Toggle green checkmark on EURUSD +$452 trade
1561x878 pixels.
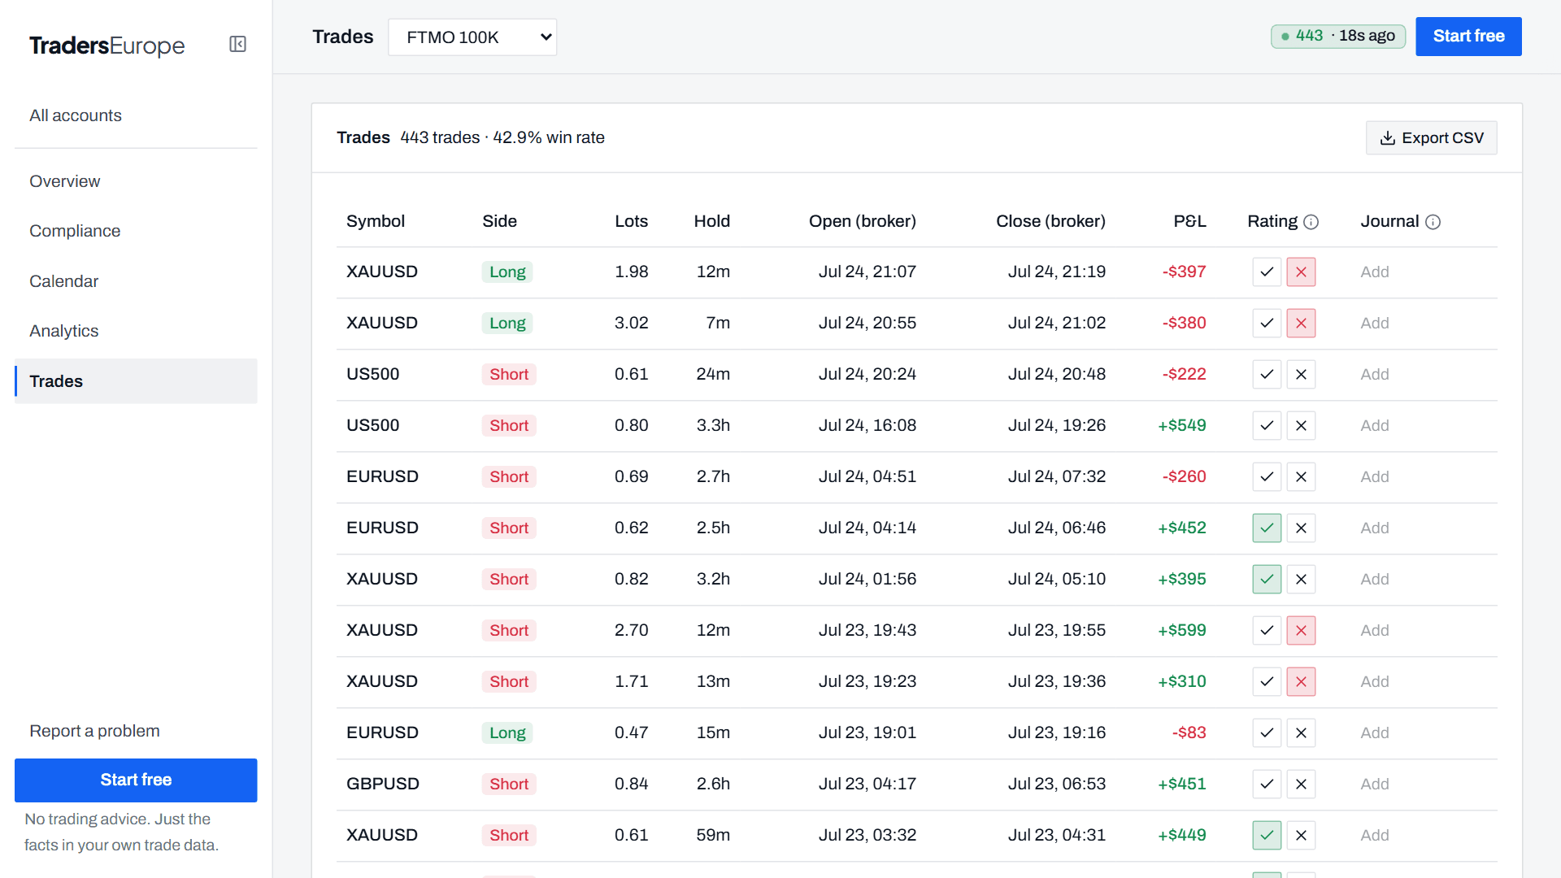pos(1267,528)
